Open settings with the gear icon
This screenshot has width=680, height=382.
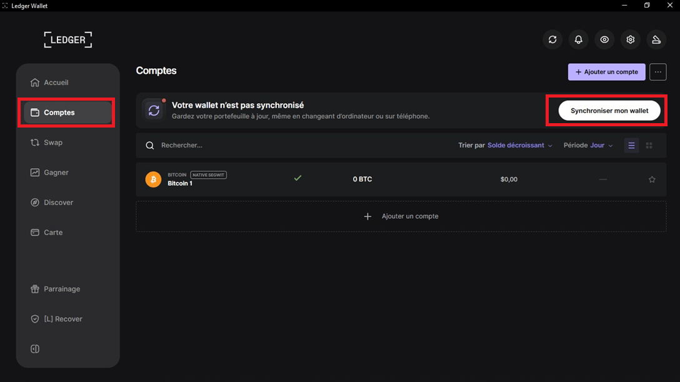[631, 40]
